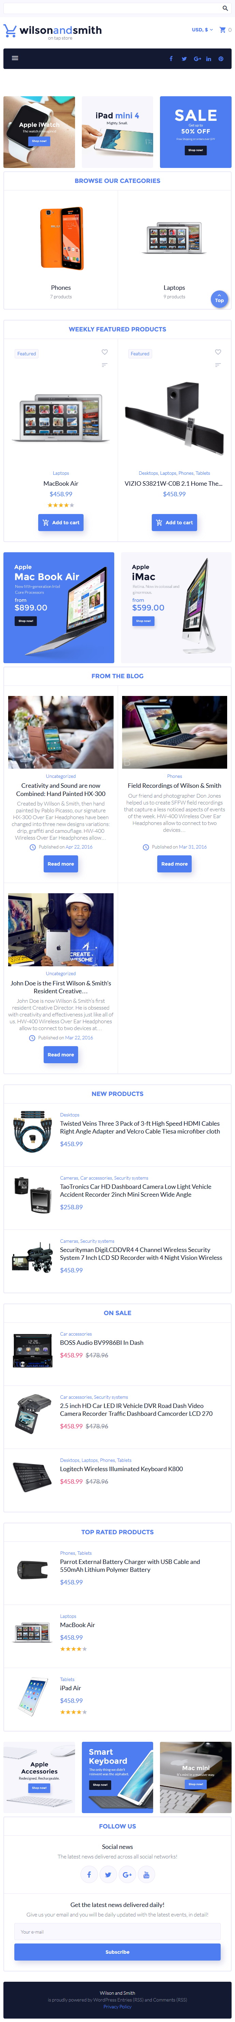Viewport: 235px width, 2022px height.
Task: Click the Google Plus icon under Social news
Action: click(x=127, y=1875)
